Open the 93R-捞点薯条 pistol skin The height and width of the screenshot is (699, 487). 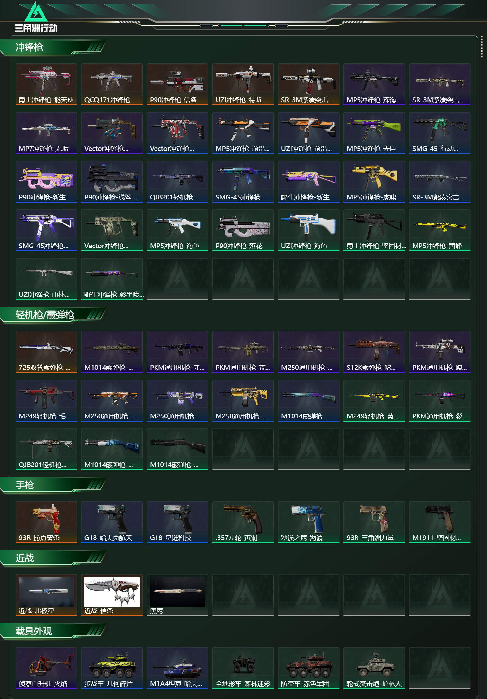[x=46, y=522]
